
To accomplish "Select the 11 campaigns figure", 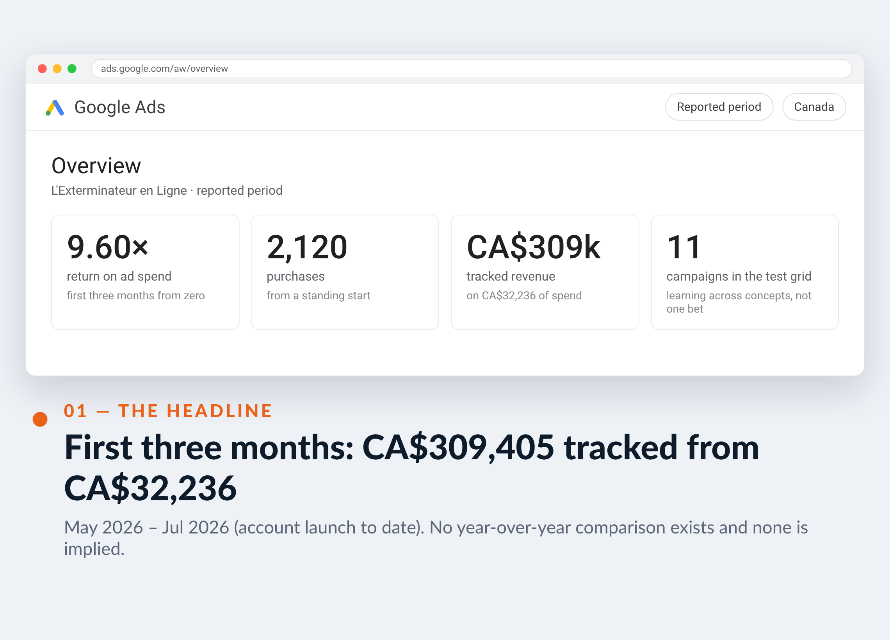I will tap(684, 247).
